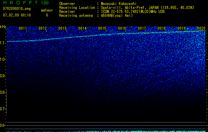Click the 'Receiver' field label
The width and height of the screenshot is (208, 132).
tap(67, 12)
